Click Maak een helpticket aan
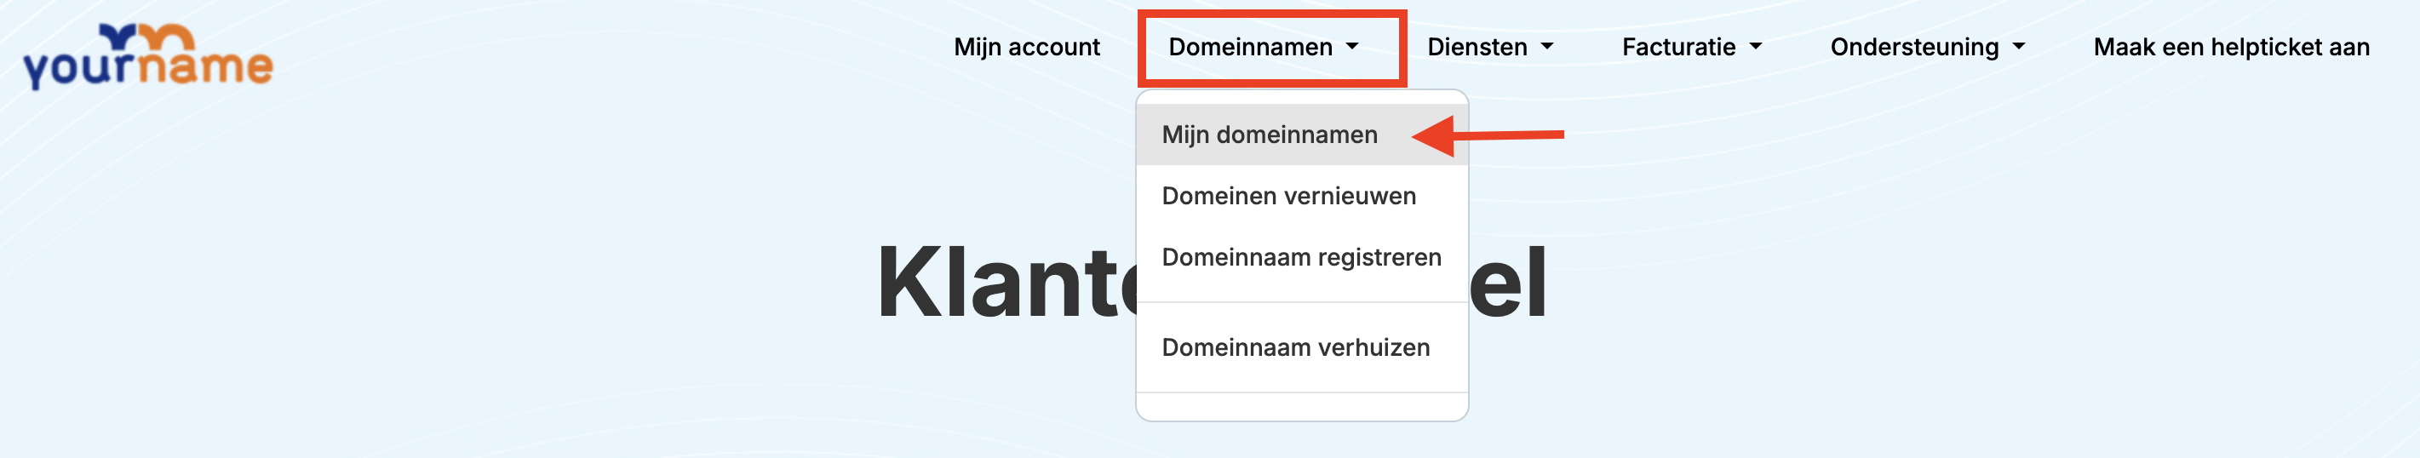 coord(2231,47)
